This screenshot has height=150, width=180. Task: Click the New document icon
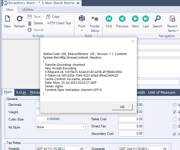click(7, 19)
